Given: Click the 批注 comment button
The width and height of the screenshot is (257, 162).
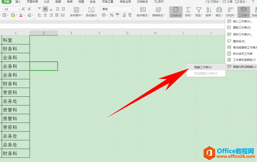Looking at the screenshot, I should [x=241, y=2].
